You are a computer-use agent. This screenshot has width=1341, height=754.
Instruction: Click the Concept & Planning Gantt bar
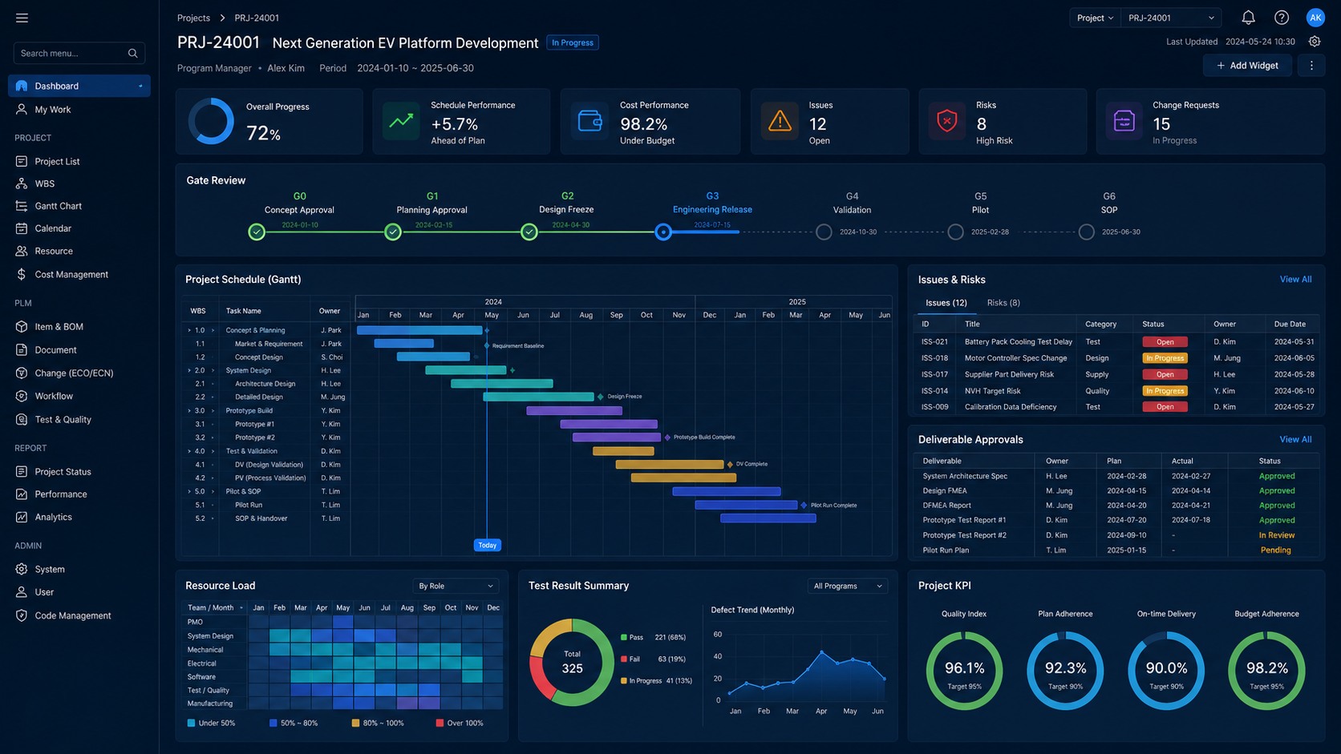419,330
